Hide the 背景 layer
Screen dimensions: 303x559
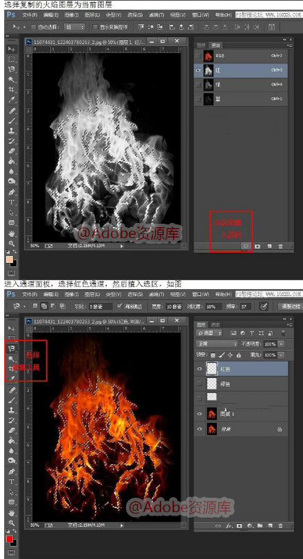click(x=200, y=430)
